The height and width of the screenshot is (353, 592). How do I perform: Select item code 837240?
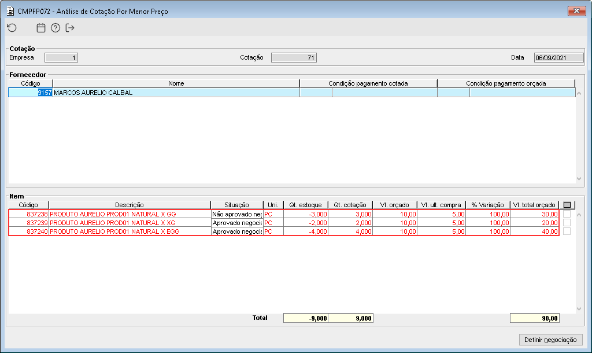coord(29,231)
